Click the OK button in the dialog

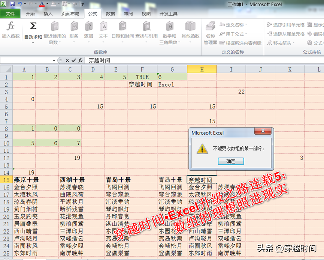click(x=231, y=161)
